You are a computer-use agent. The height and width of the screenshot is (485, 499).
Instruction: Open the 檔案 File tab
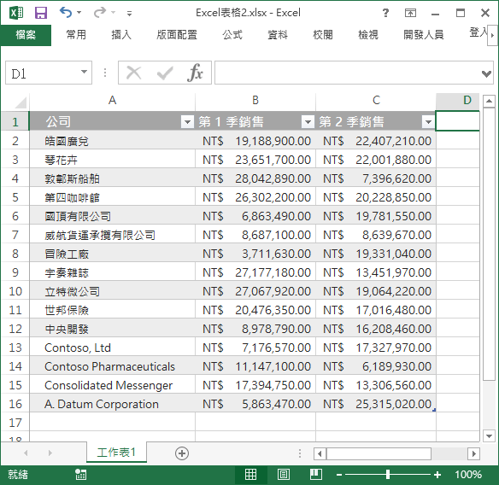(26, 35)
